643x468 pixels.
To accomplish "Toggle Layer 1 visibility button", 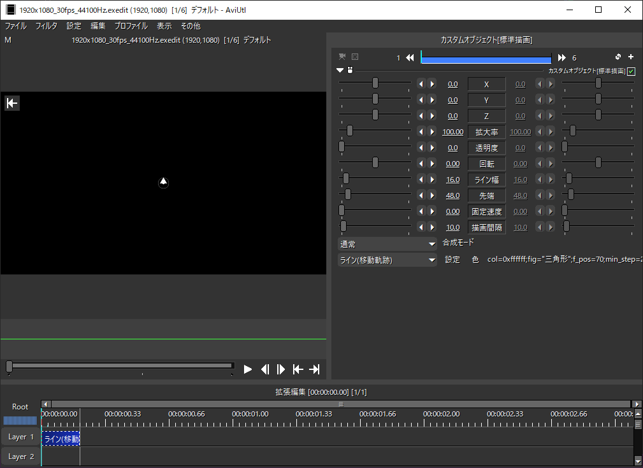I will point(20,437).
